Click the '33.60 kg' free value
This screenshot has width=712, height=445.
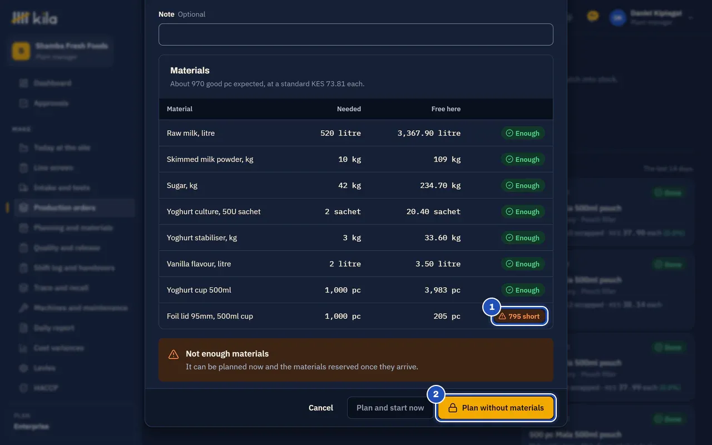(x=442, y=238)
